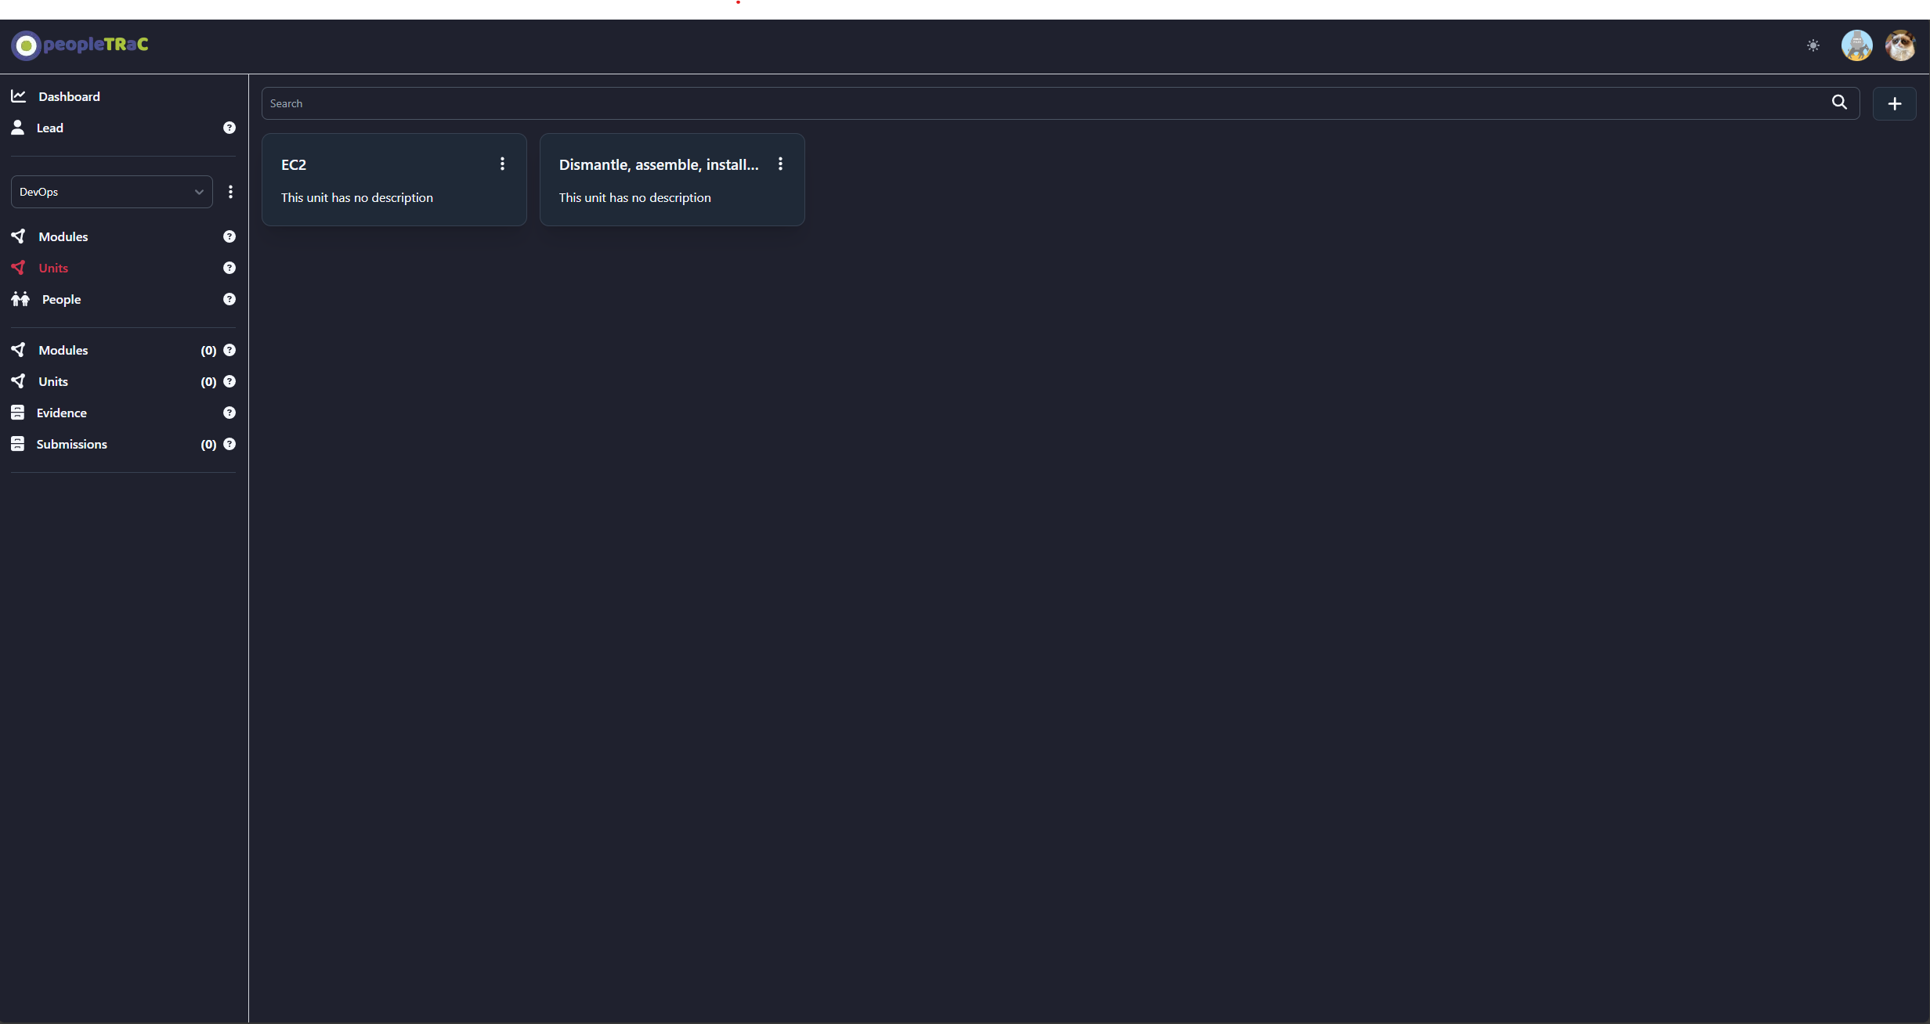Open the EC2 unit card
This screenshot has height=1024, width=1930.
pyautogui.click(x=394, y=179)
